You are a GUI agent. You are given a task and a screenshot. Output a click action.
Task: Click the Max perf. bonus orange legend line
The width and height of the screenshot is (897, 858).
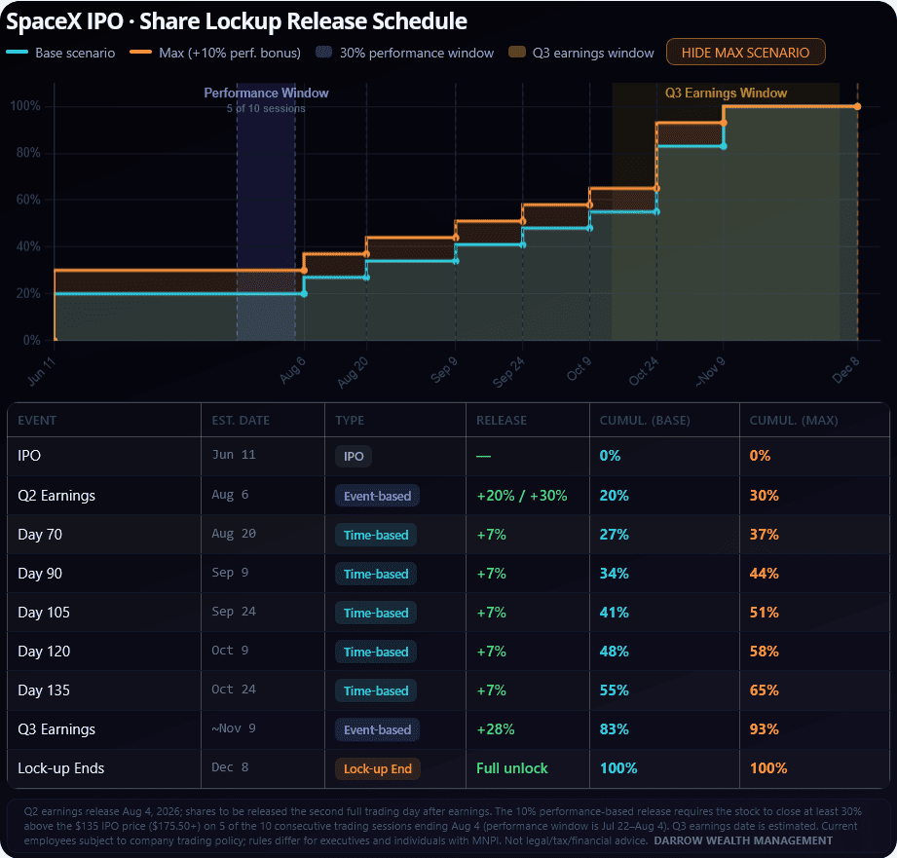coord(140,53)
